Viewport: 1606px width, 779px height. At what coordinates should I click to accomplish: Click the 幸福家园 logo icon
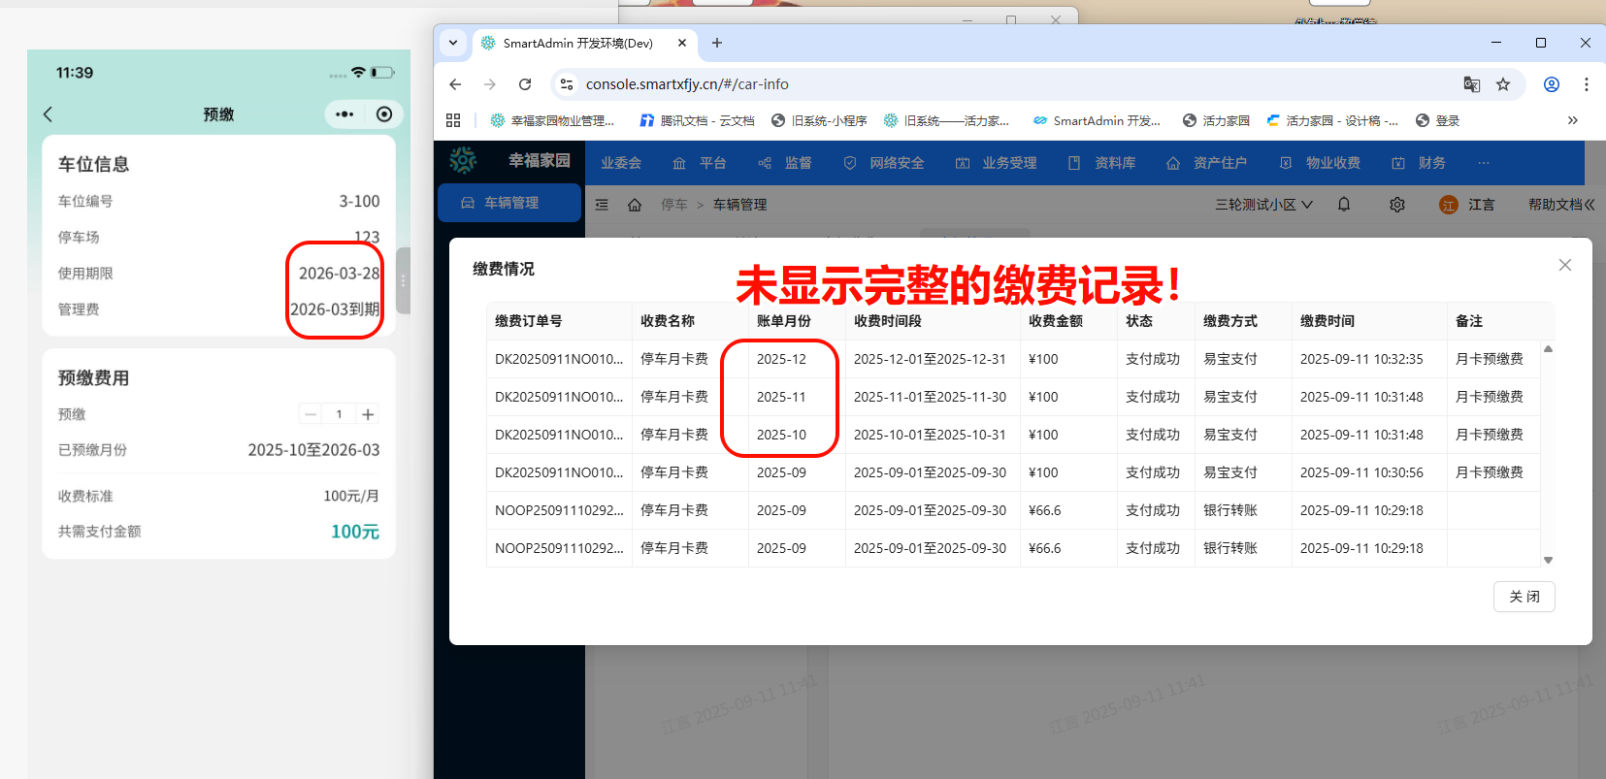[x=463, y=160]
